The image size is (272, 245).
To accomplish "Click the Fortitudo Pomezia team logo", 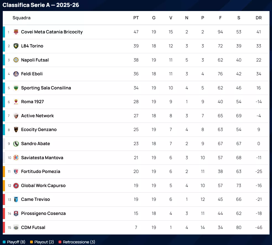I will [16, 172].
